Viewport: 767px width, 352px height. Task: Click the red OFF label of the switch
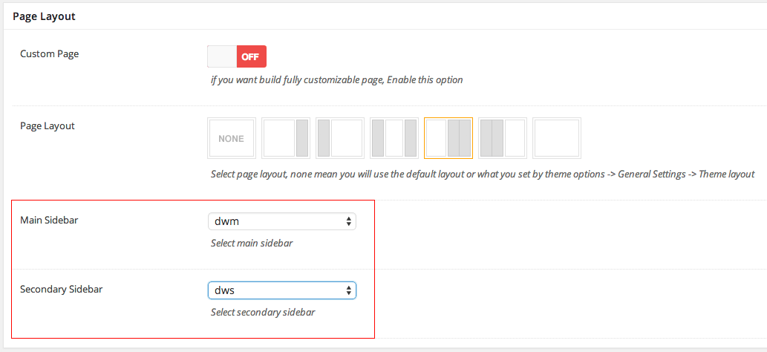point(251,56)
